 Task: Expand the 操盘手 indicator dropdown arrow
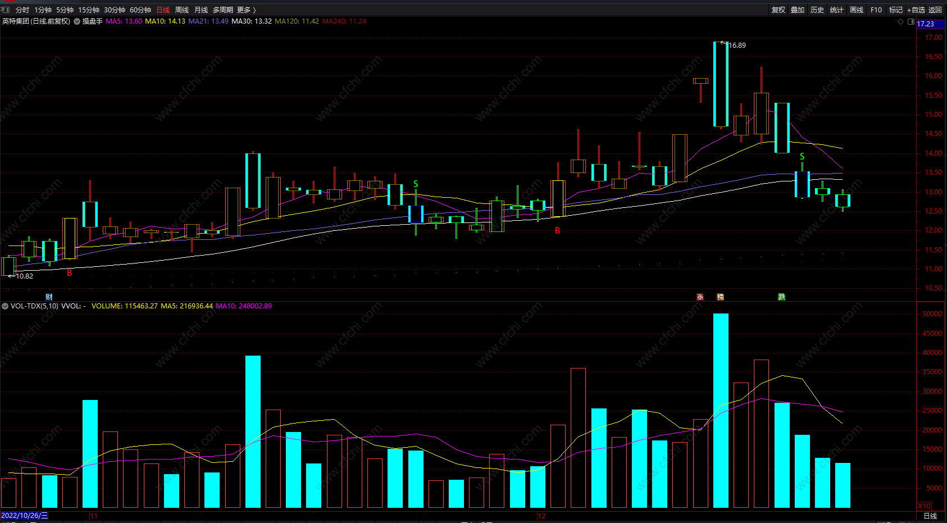click(x=77, y=21)
